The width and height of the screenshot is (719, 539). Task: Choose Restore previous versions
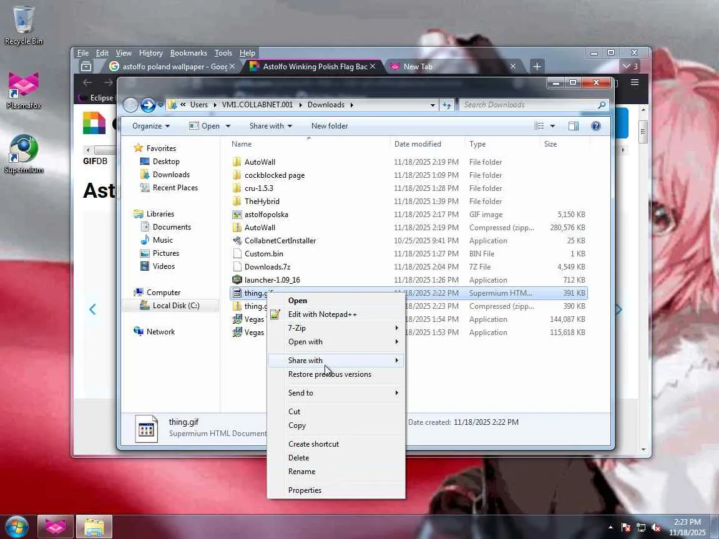tap(336, 374)
